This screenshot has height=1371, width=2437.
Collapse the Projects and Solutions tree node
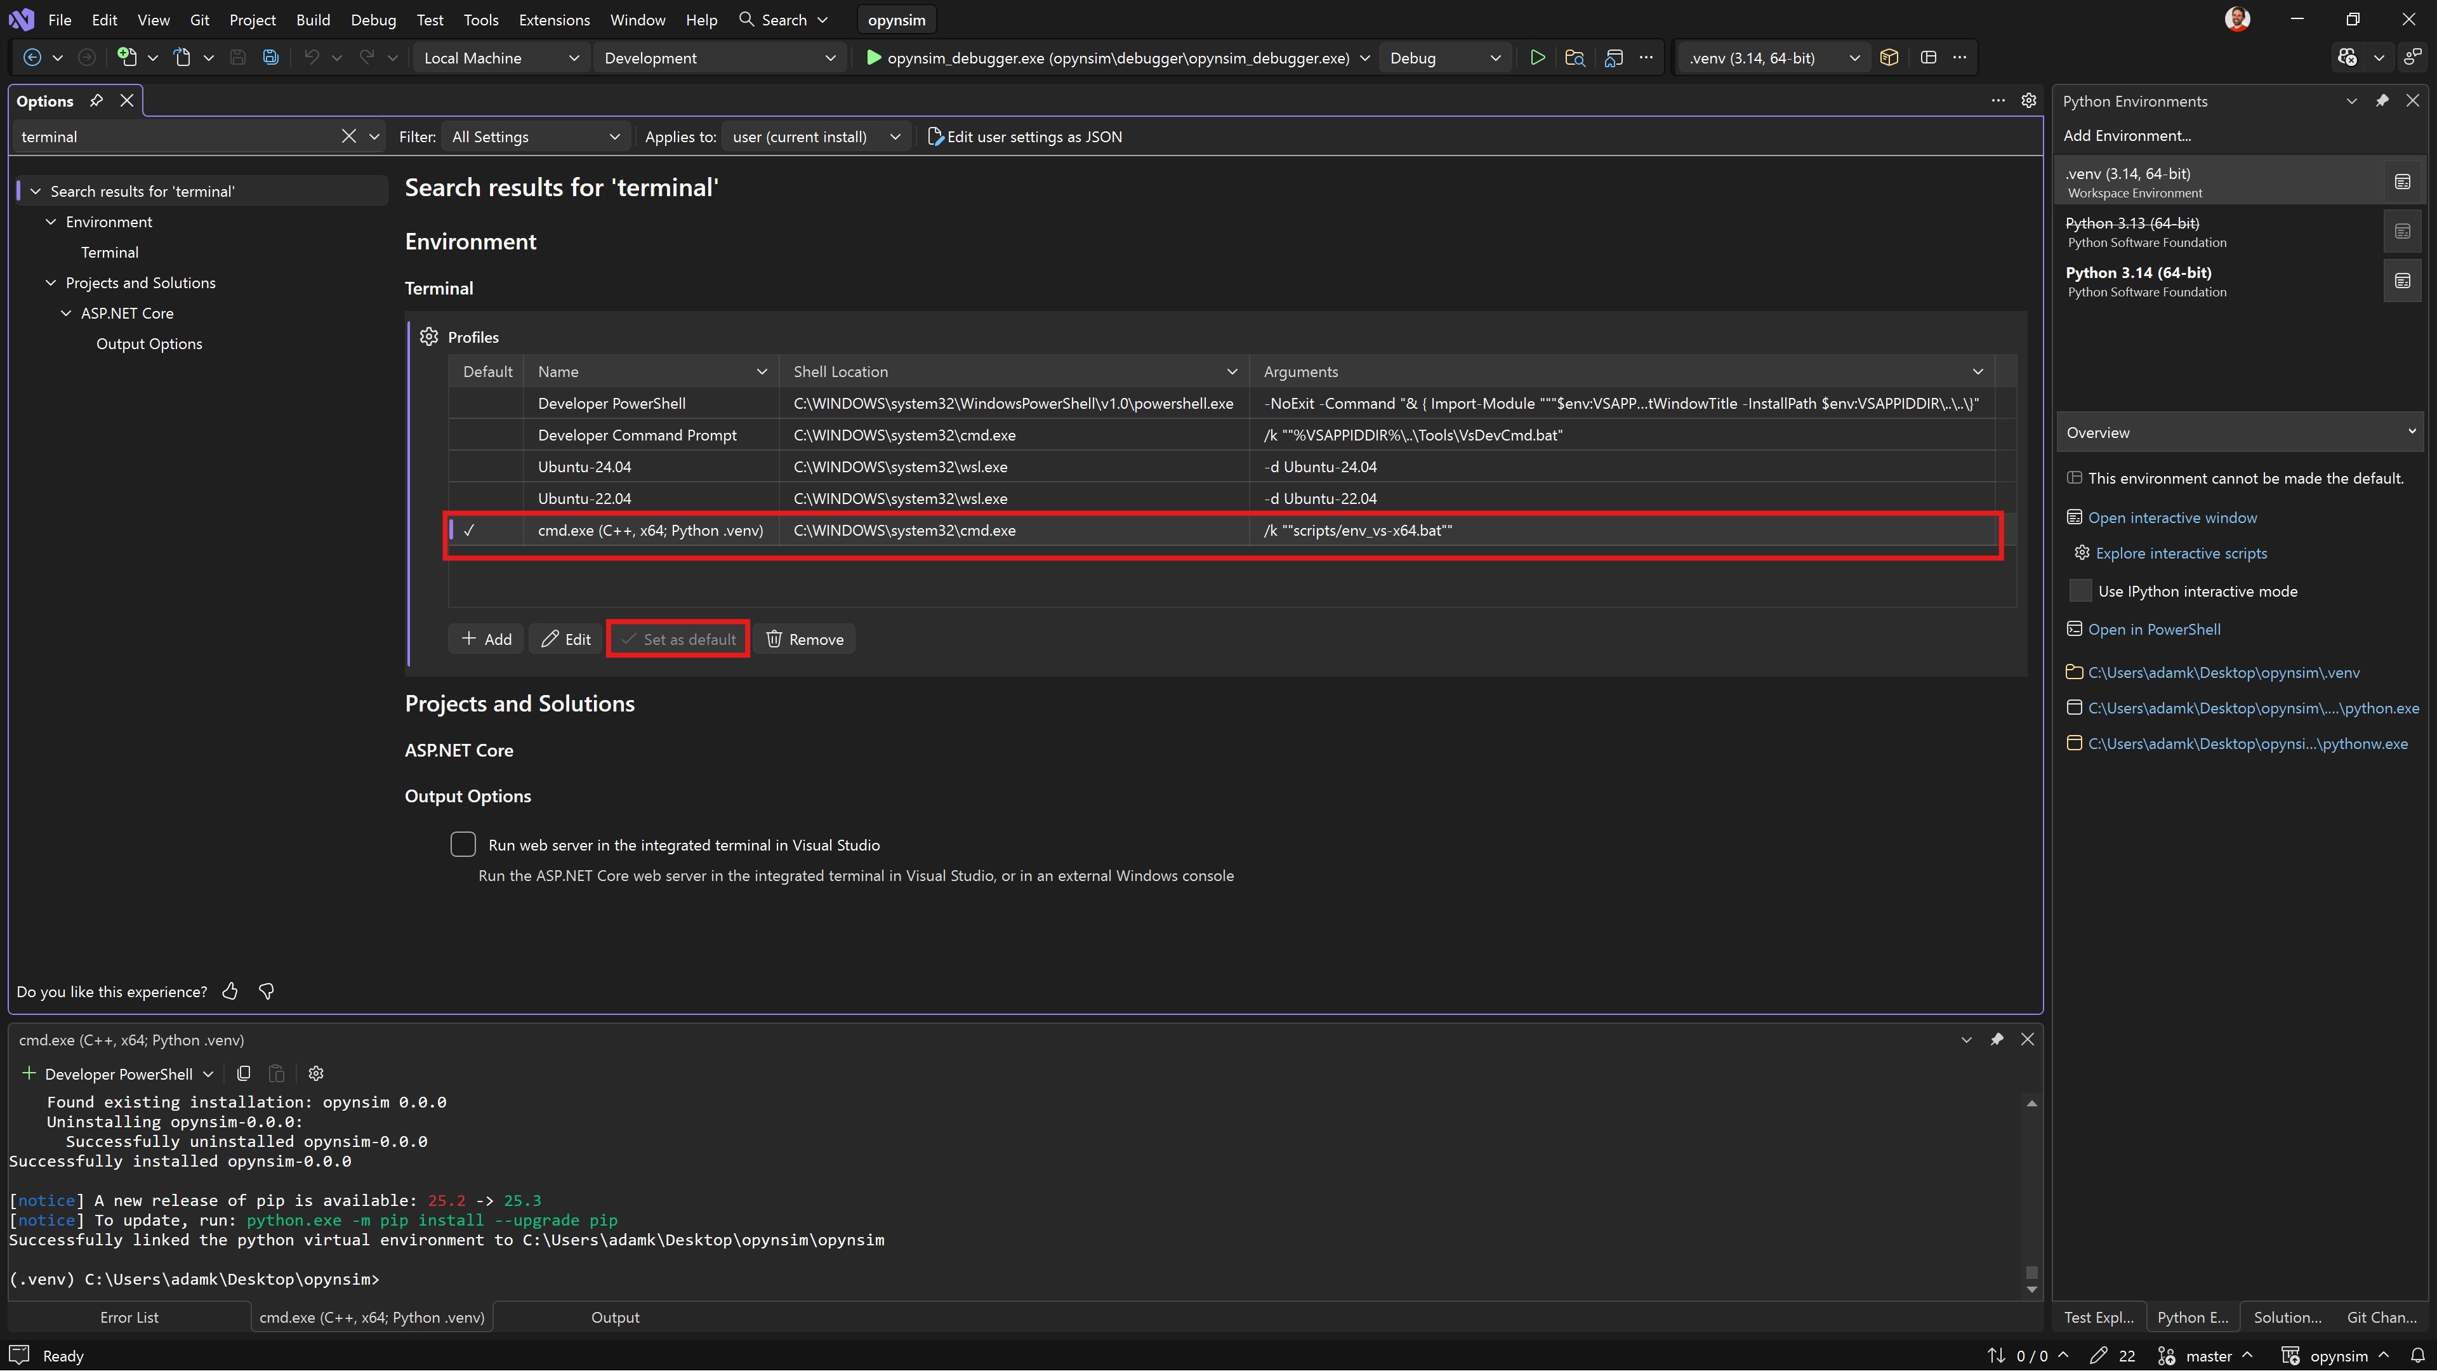point(51,283)
